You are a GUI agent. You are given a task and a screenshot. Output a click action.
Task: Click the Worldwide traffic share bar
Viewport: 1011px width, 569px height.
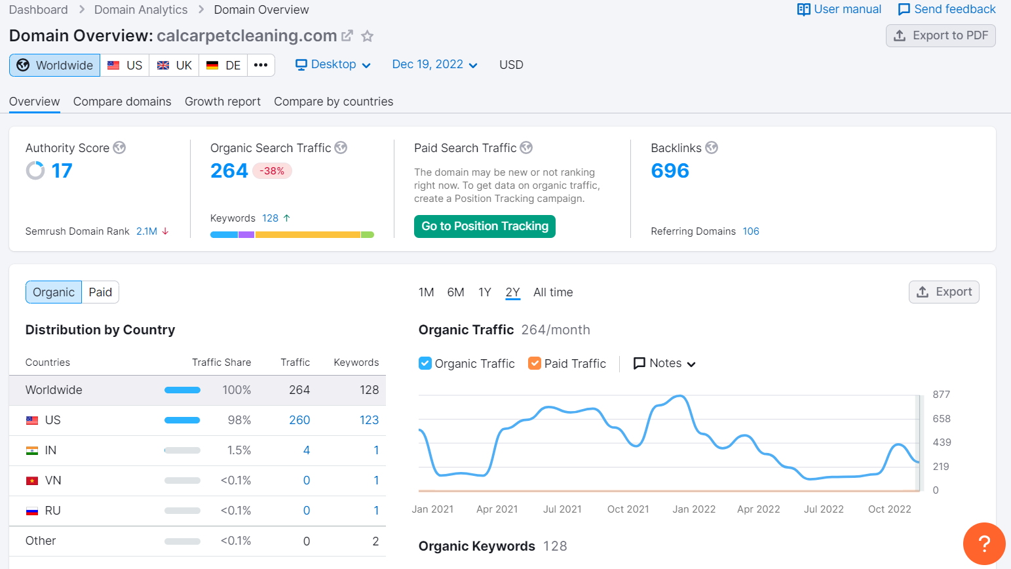click(182, 390)
